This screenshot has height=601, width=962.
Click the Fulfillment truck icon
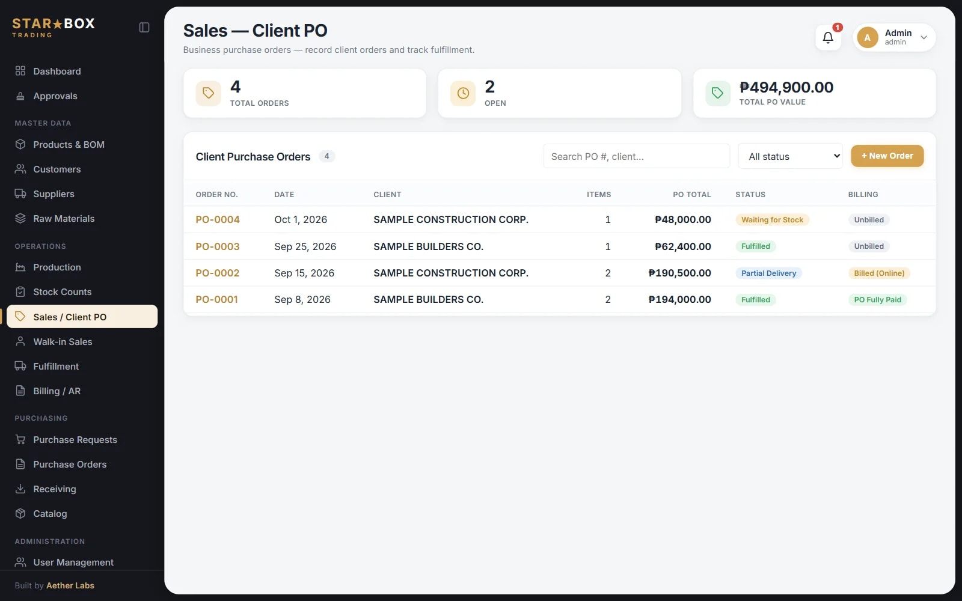20,366
